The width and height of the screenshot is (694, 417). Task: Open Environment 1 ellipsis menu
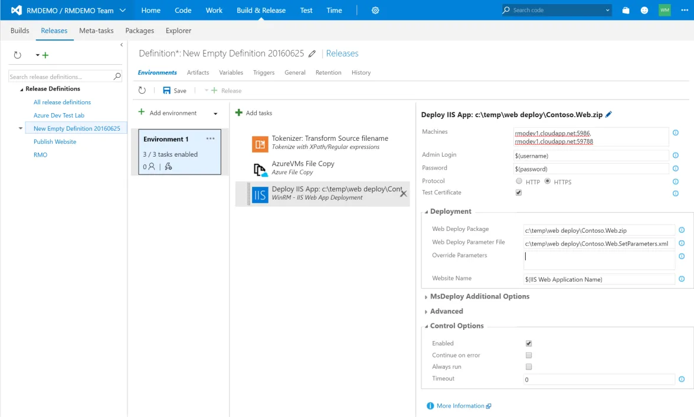(210, 139)
